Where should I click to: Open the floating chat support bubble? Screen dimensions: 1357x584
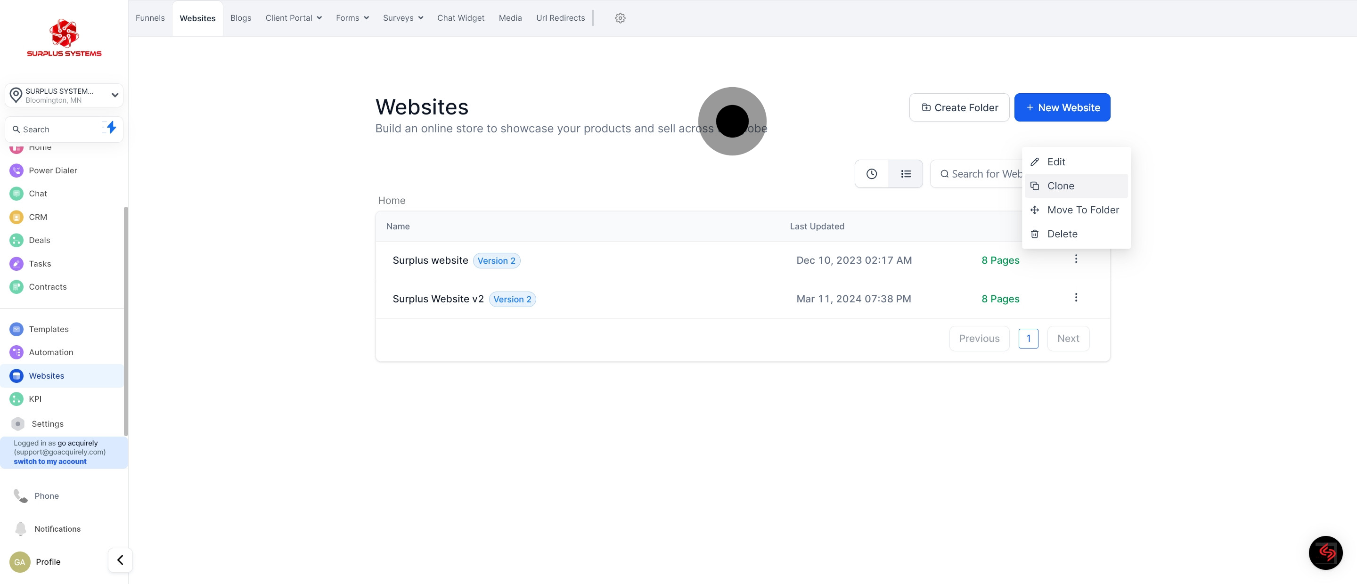1325,552
